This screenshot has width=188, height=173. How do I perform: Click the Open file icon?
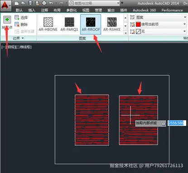[23, 3]
